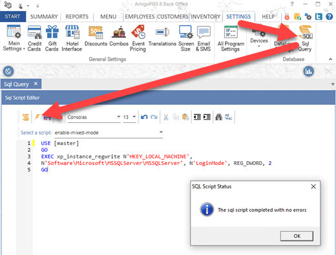
Task: Click the decrease indent icon
Action: 197,117
